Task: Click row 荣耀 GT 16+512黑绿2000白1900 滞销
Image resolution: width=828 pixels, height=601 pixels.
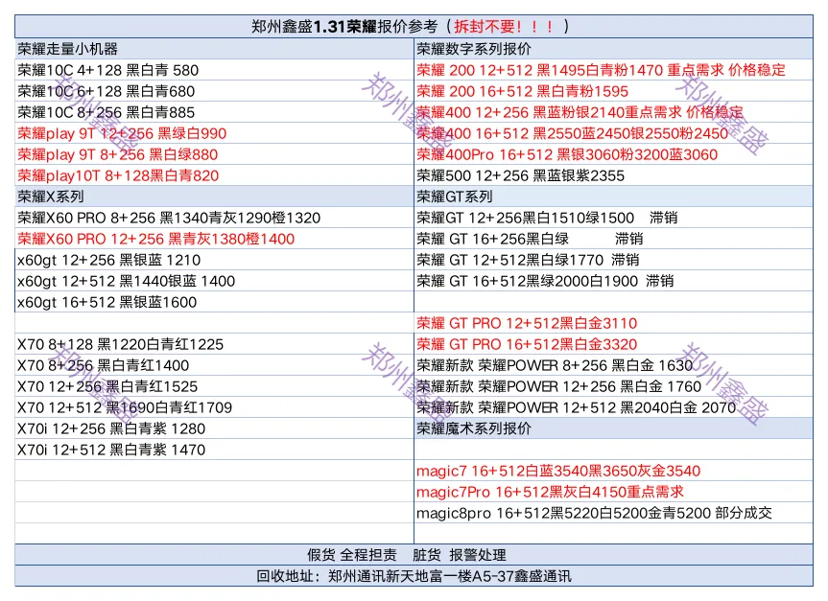Action: click(x=614, y=281)
